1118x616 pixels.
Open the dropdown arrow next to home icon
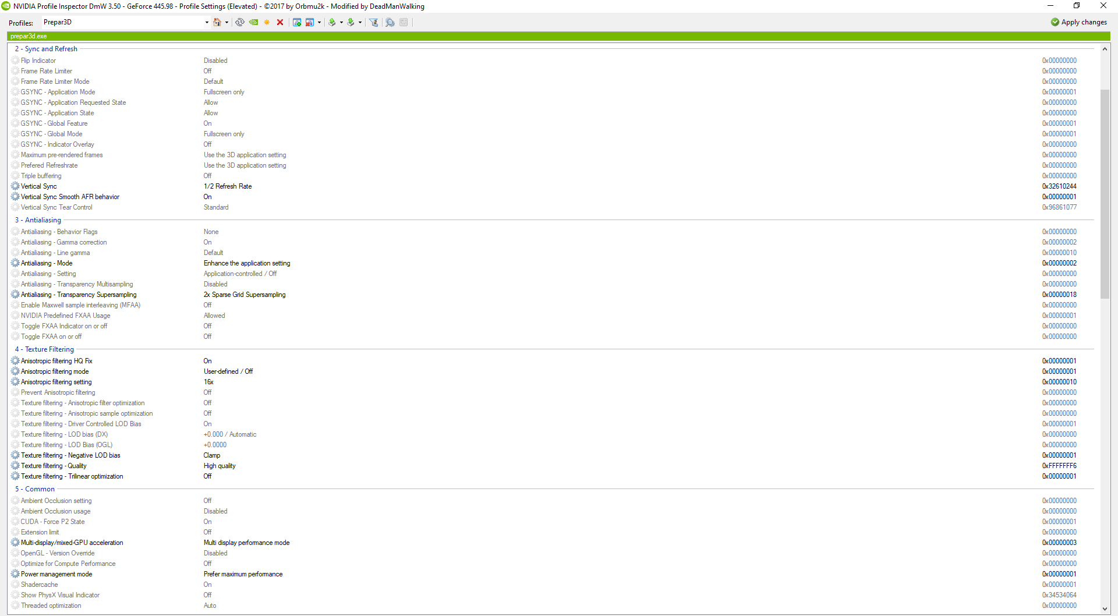pos(227,23)
